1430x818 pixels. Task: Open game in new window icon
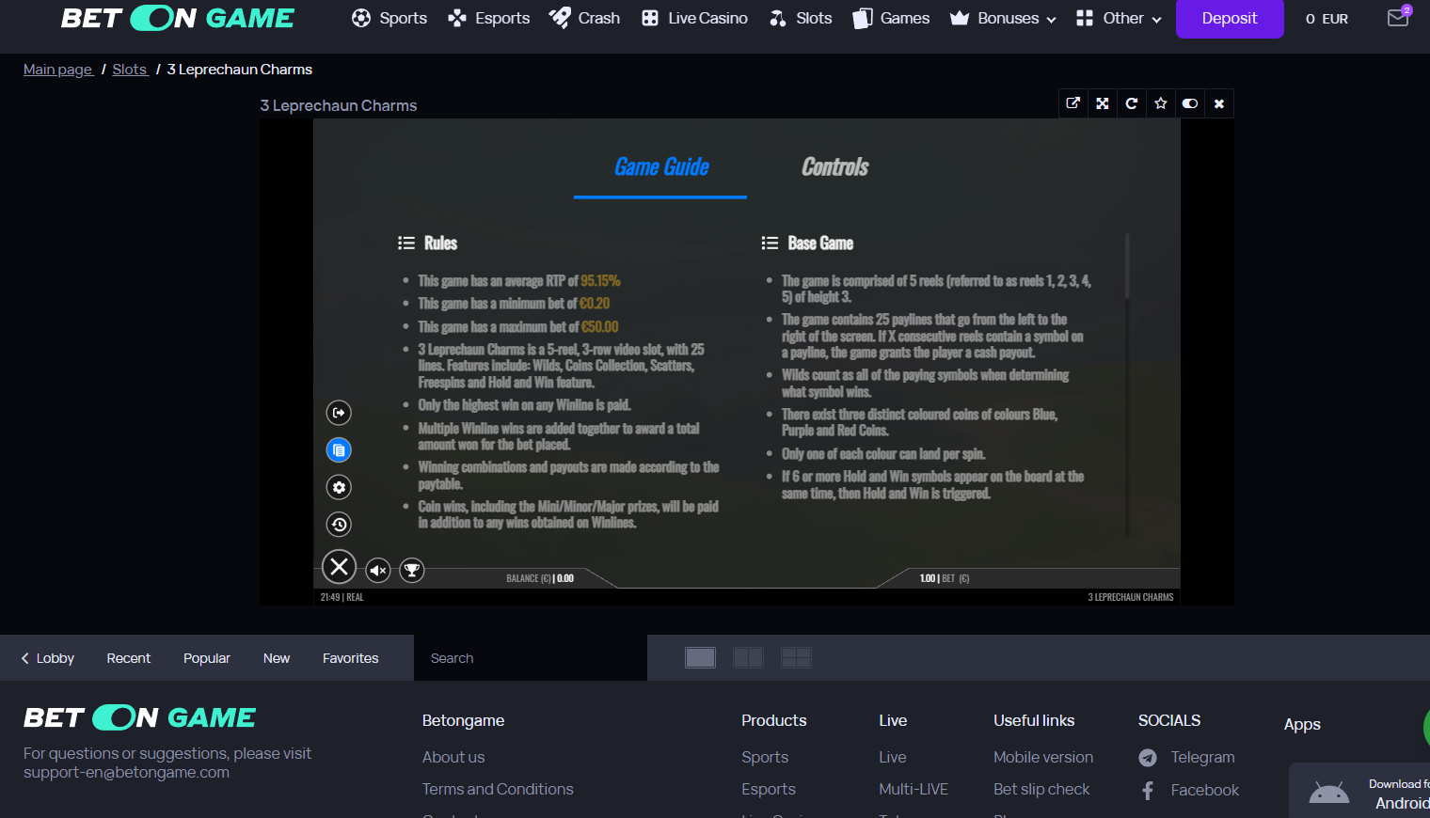(1072, 103)
